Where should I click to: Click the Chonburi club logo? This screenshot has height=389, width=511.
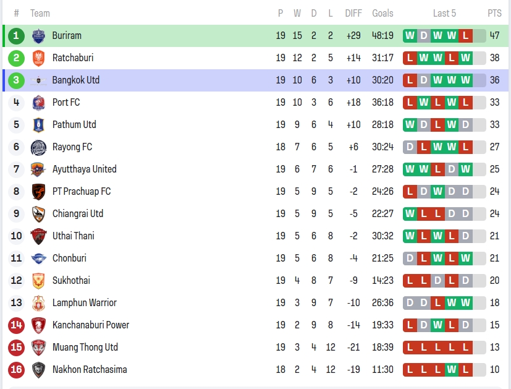coord(38,259)
